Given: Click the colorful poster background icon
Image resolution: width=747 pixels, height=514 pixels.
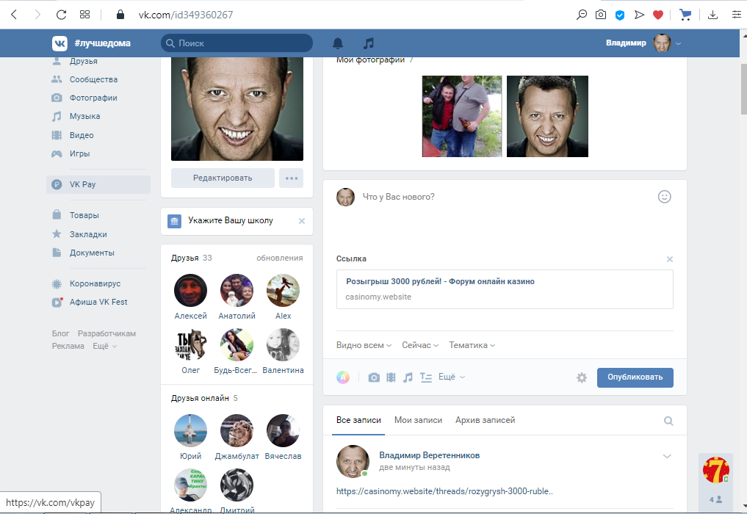Looking at the screenshot, I should click(x=343, y=377).
